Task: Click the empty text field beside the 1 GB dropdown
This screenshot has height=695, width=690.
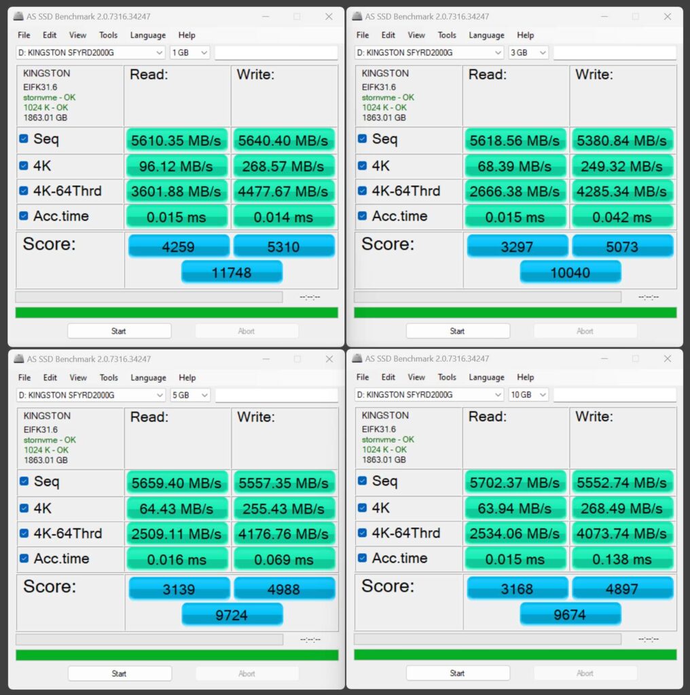Action: coord(276,53)
